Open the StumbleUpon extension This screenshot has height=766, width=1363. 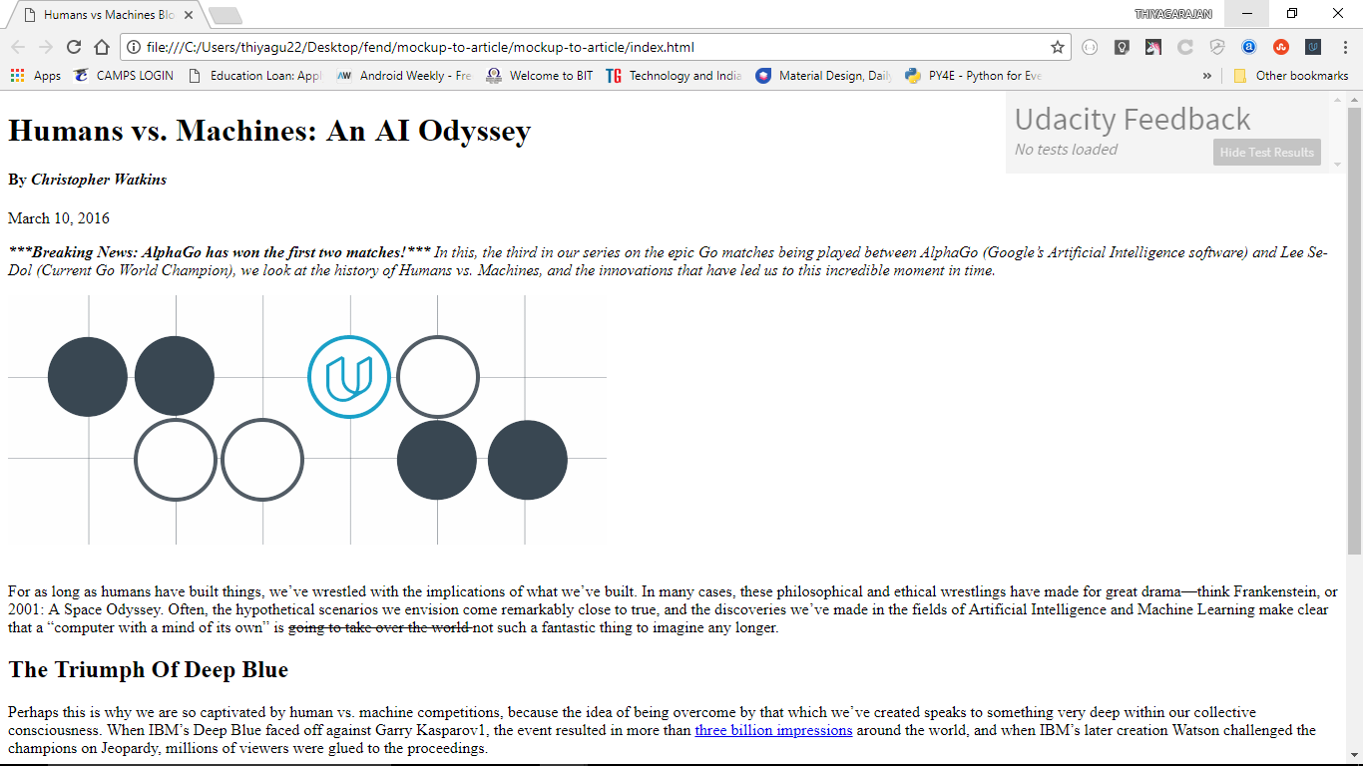pos(1280,47)
